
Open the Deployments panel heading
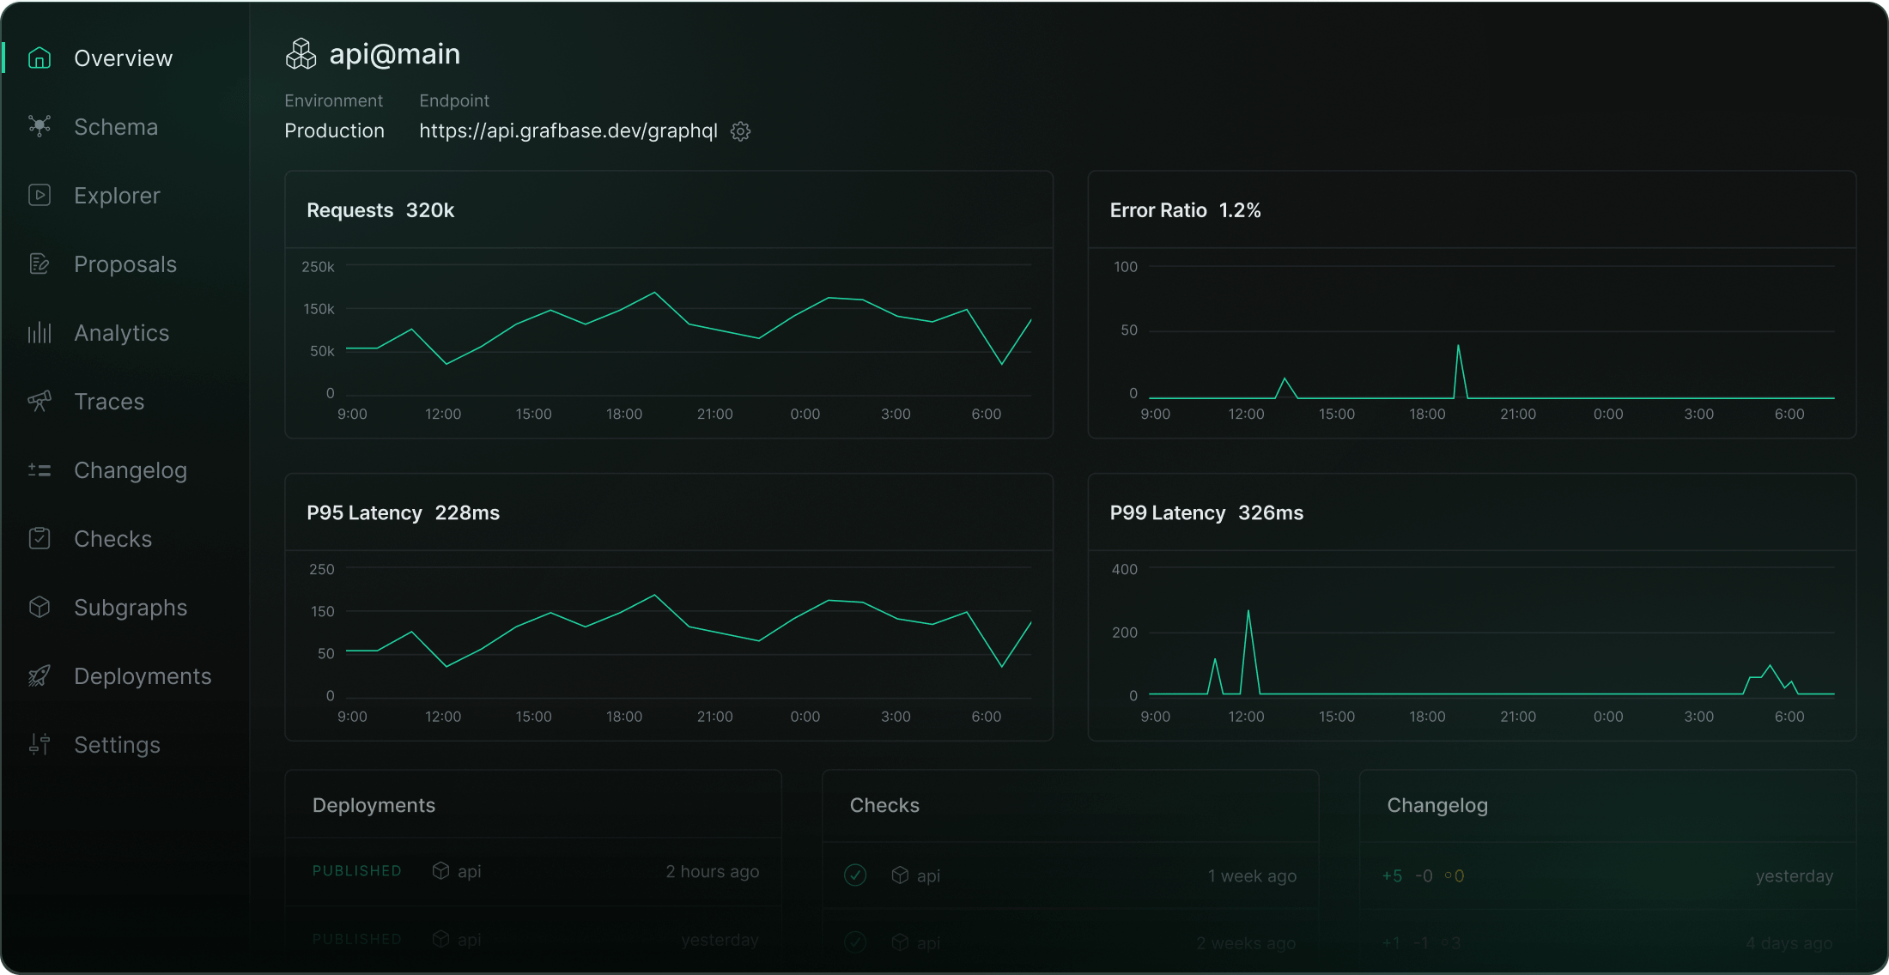click(x=374, y=805)
